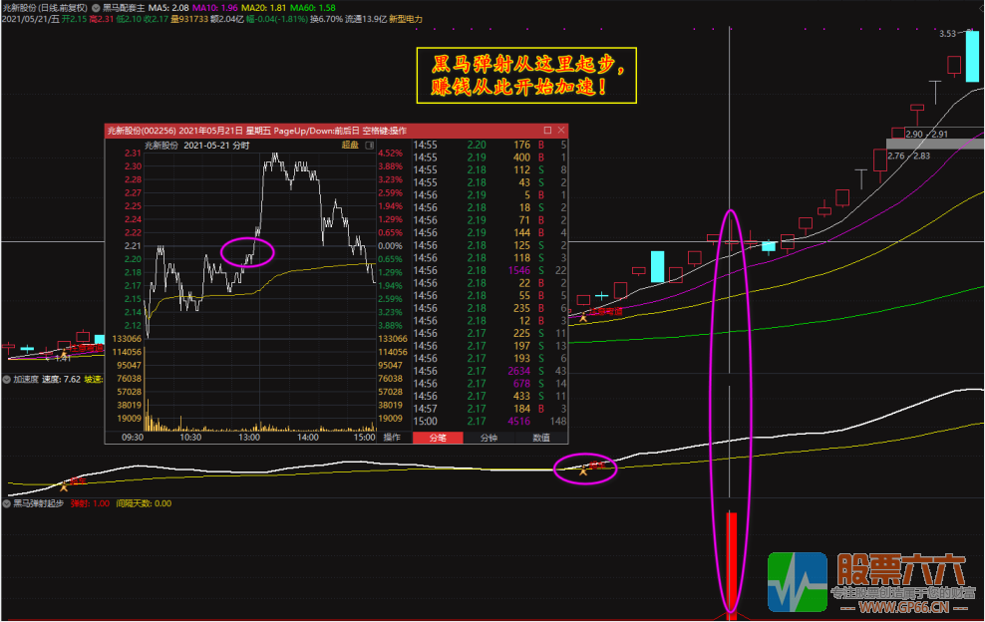This screenshot has width=985, height=622.
Task: Open the 数值 tab
Action: coord(540,438)
